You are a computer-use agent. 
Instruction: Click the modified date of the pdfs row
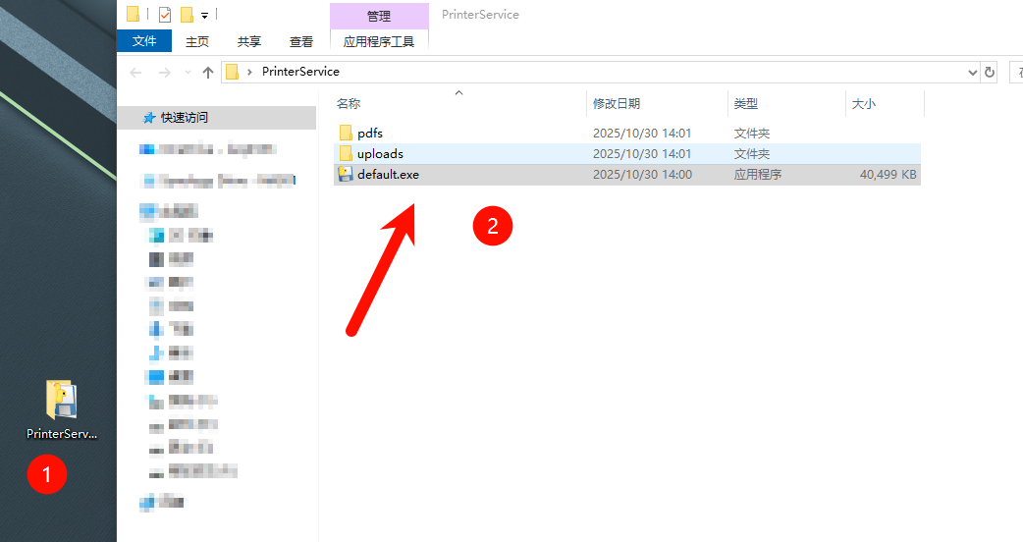click(642, 134)
